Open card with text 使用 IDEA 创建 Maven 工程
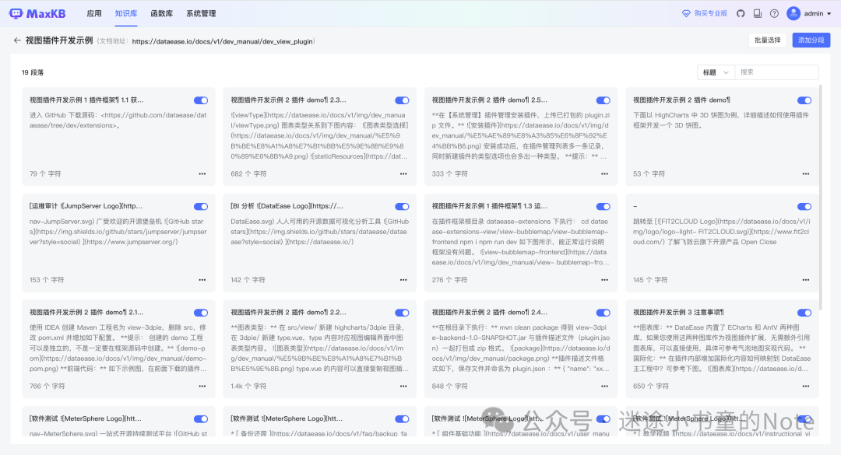Viewport: 841px width, 455px height. click(118, 348)
